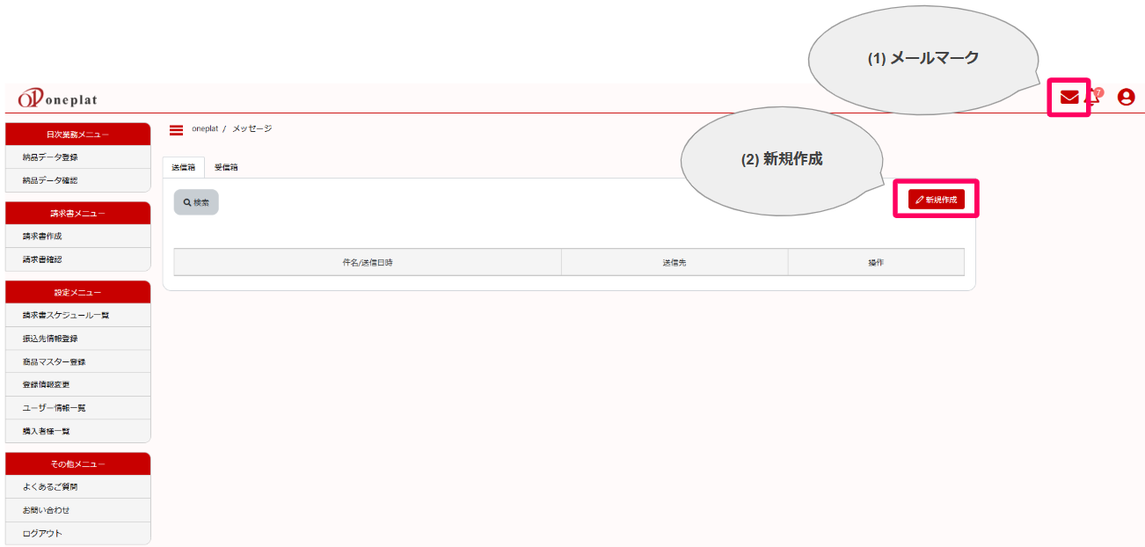Click the oneplat logo
Viewport: 1145px width, 547px height.
tap(58, 98)
